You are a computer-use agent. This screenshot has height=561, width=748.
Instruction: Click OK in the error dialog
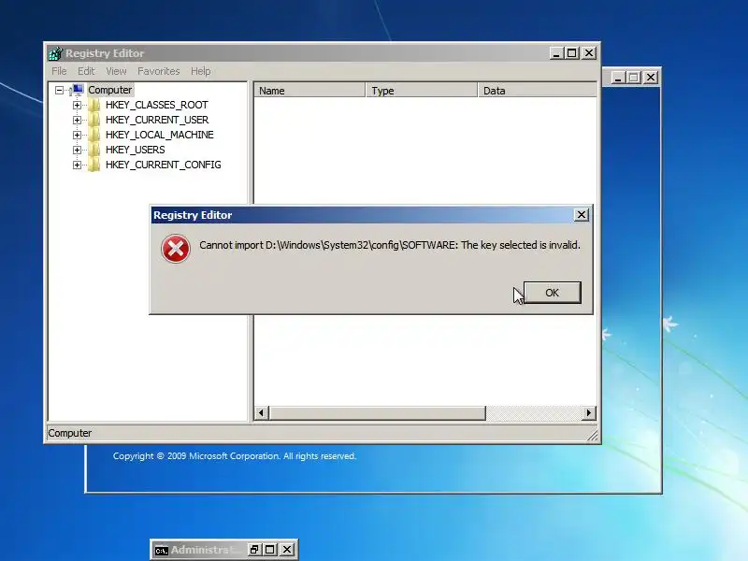tap(552, 293)
